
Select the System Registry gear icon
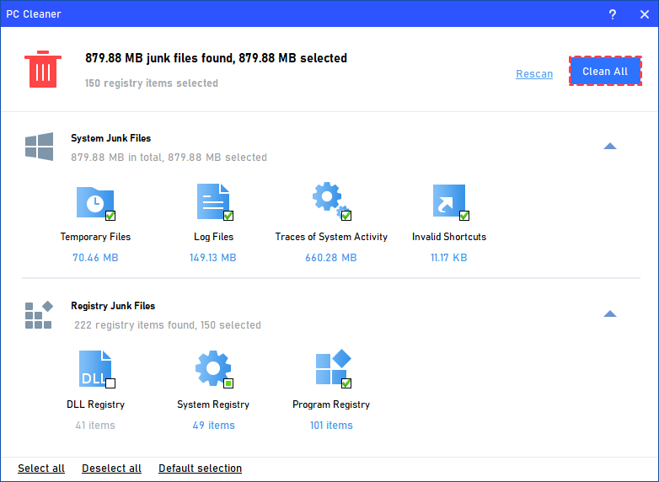[213, 368]
